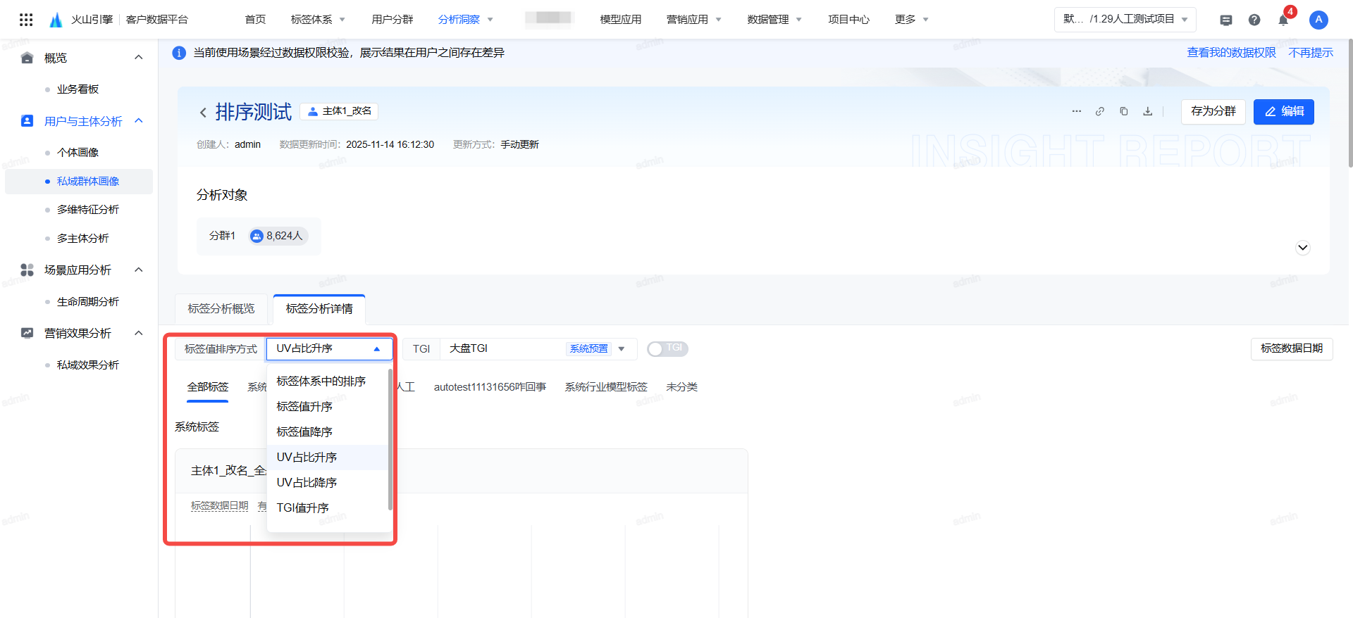This screenshot has height=618, width=1353.
Task: Select 标签值降序 option
Action: click(328, 432)
